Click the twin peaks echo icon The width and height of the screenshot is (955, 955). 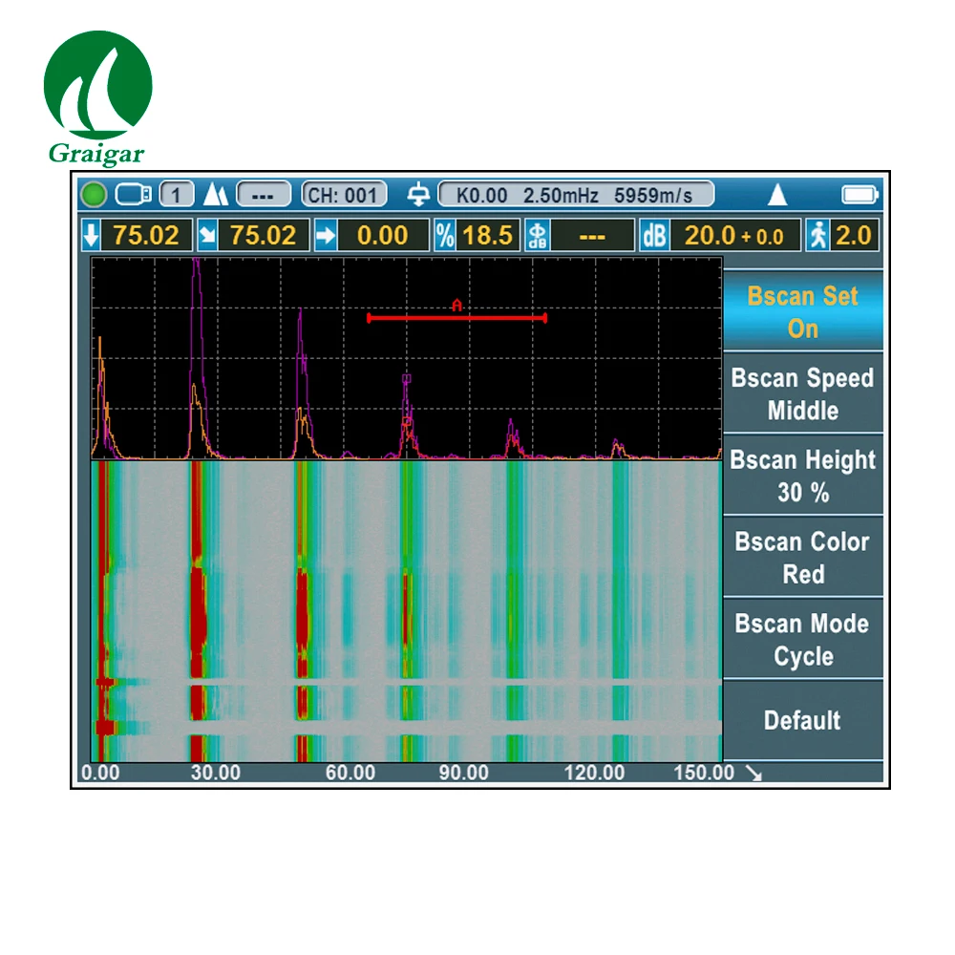click(x=215, y=195)
